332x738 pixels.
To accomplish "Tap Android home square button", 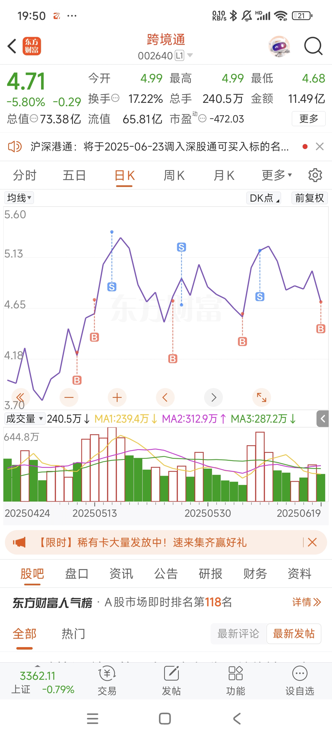I will click(x=165, y=718).
